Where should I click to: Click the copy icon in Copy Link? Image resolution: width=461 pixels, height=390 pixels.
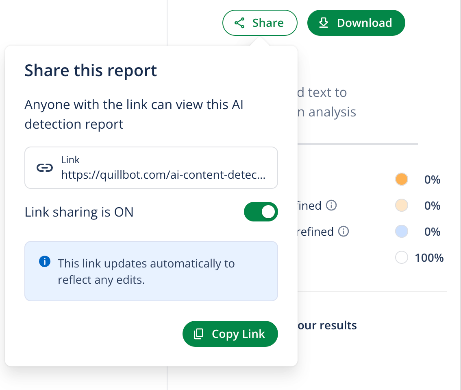(198, 334)
